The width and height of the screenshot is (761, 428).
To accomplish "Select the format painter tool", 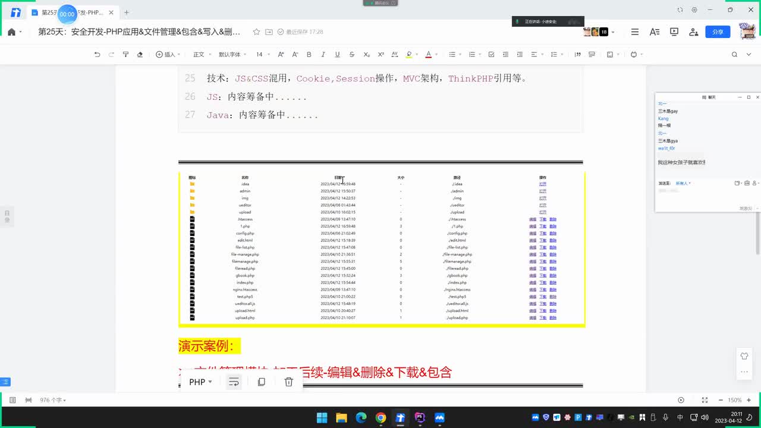I will (x=125, y=54).
